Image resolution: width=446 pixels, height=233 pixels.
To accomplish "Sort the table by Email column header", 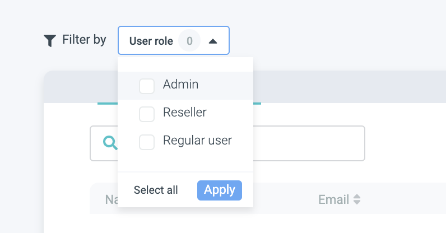I will click(333, 200).
